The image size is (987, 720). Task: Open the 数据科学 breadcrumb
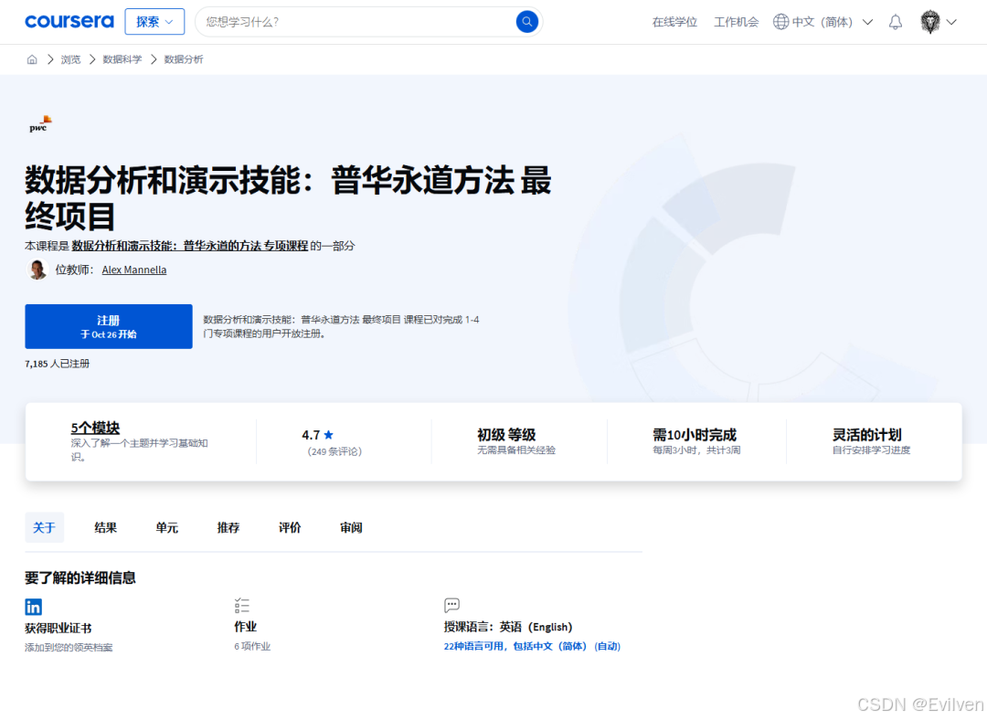(122, 59)
